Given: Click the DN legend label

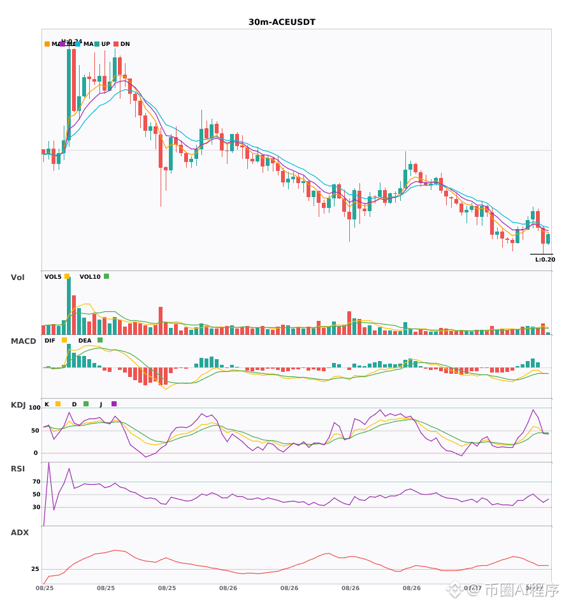Looking at the screenshot, I should point(125,44).
